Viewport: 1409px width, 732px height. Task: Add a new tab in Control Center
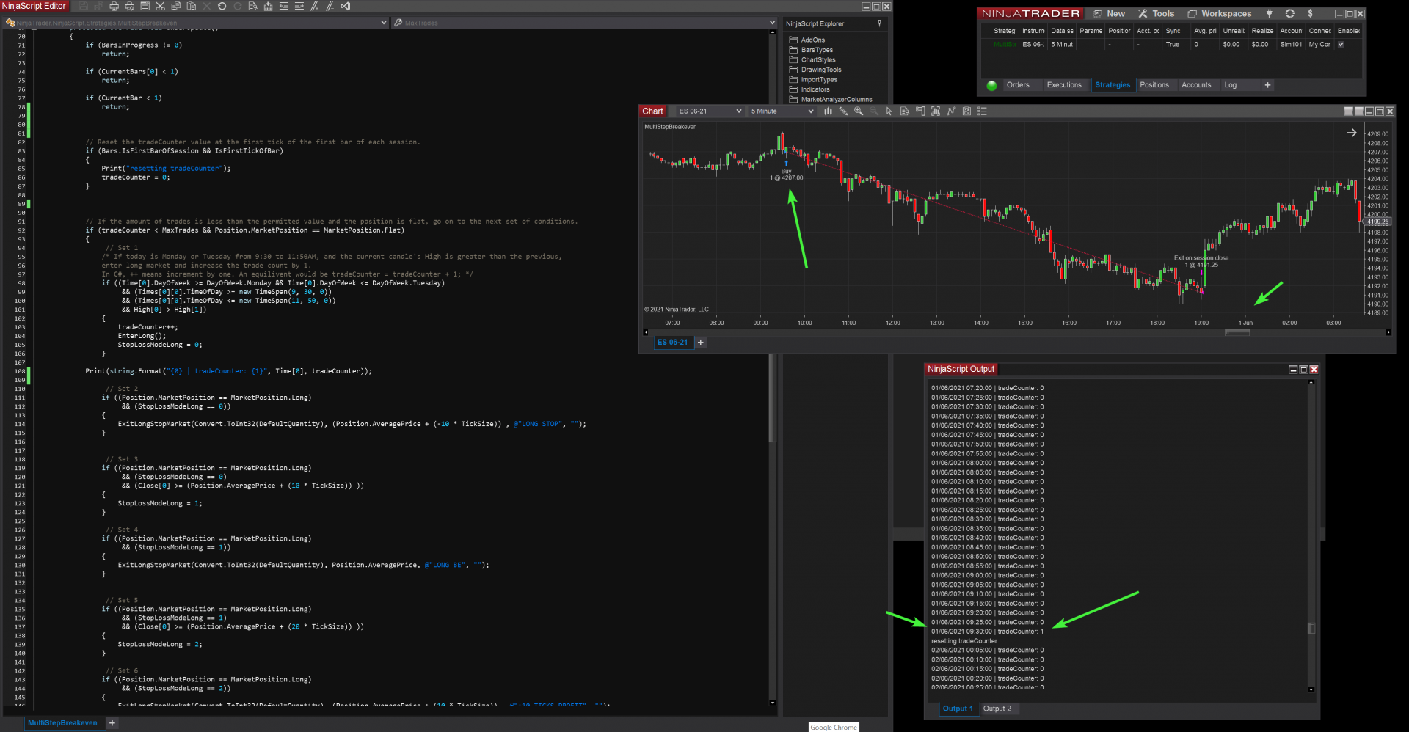pos(1267,85)
